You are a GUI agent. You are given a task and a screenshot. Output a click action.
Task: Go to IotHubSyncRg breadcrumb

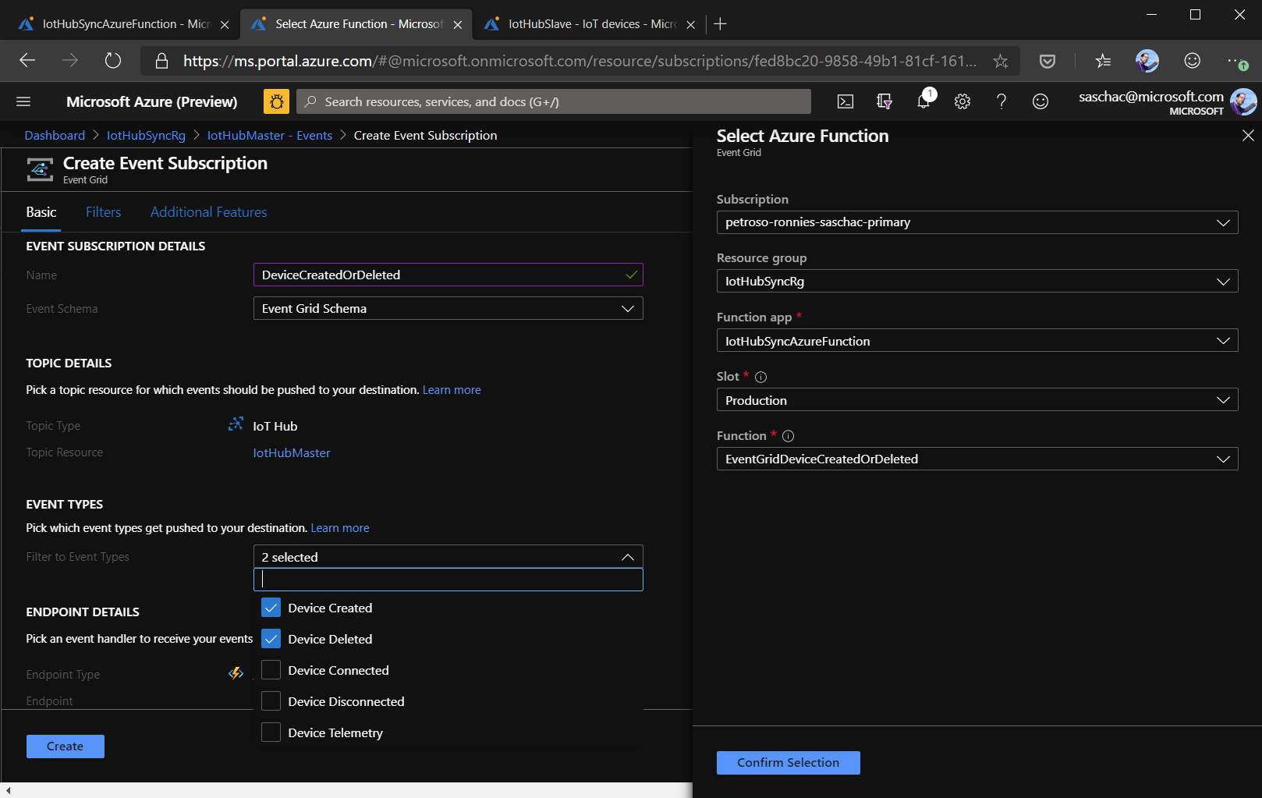(146, 136)
